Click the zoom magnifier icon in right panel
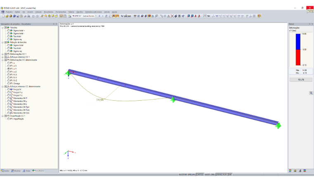Image resolution: width=314 pixels, height=182 pixels. point(311,93)
